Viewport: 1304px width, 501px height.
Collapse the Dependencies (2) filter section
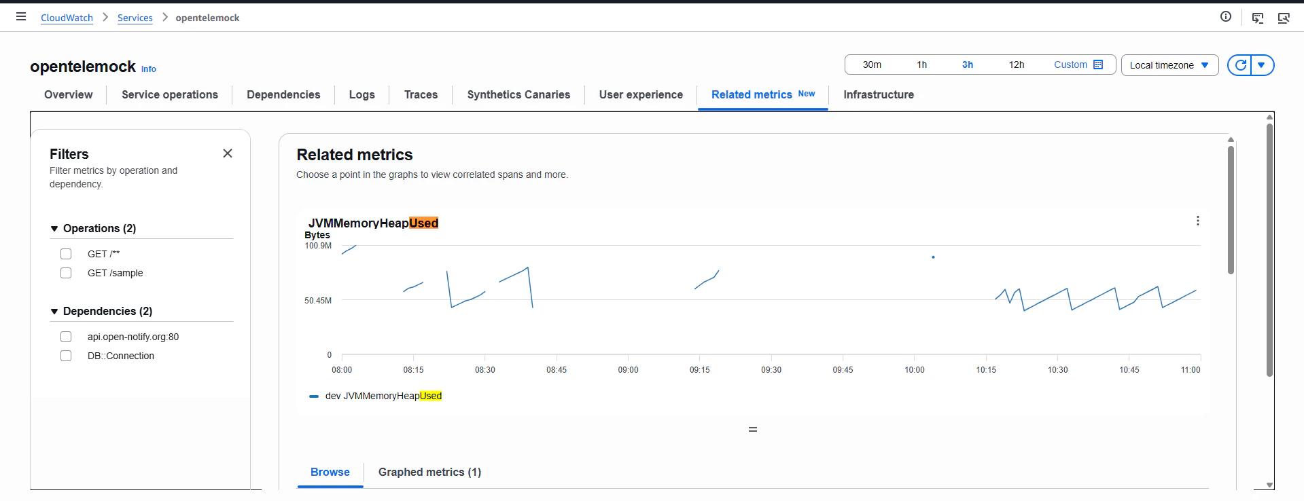point(101,311)
